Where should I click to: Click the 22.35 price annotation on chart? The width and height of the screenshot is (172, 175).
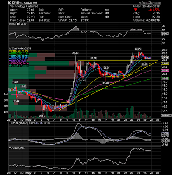[94, 58]
